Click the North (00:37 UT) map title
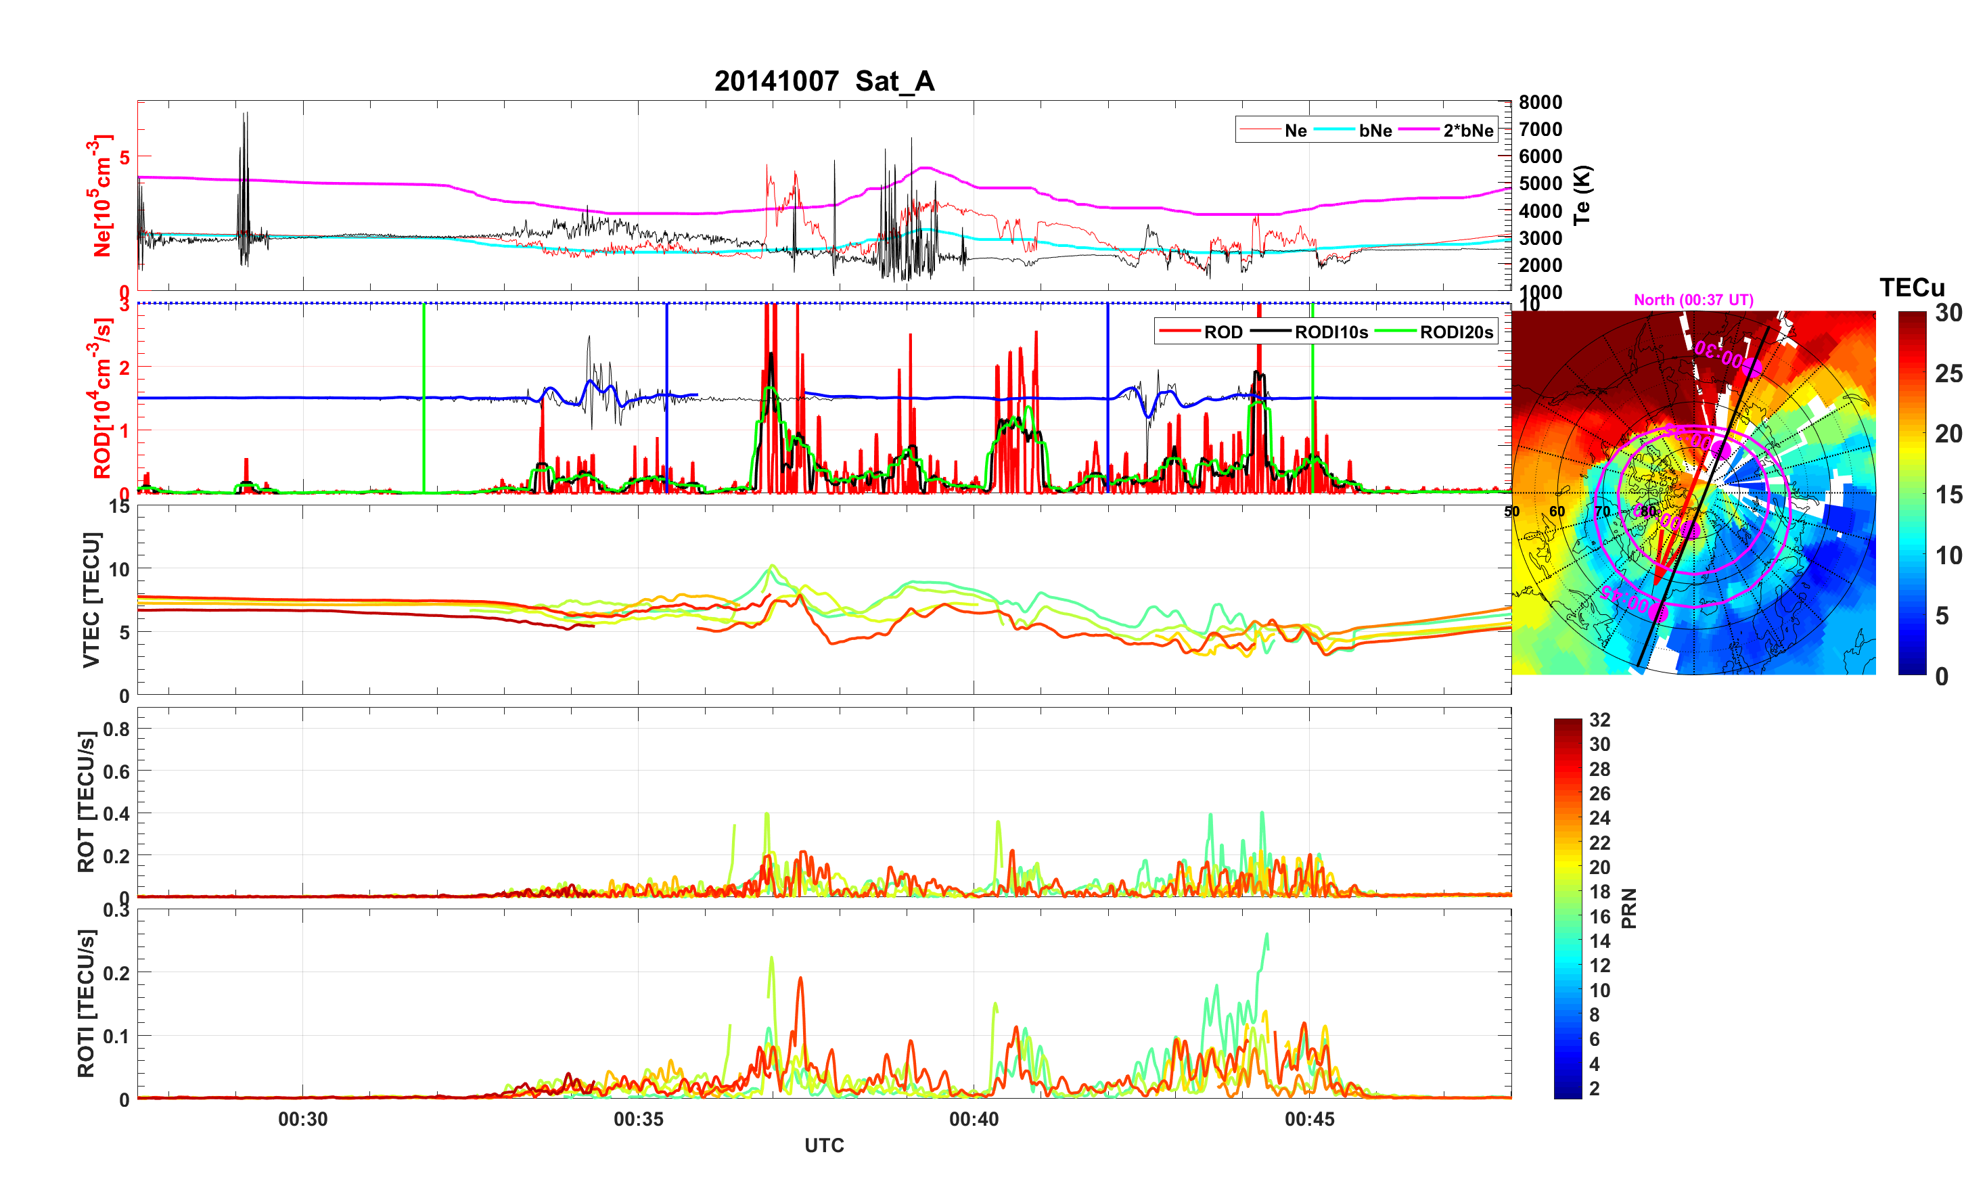Screen dimensions: 1964x1188 click(1693, 300)
